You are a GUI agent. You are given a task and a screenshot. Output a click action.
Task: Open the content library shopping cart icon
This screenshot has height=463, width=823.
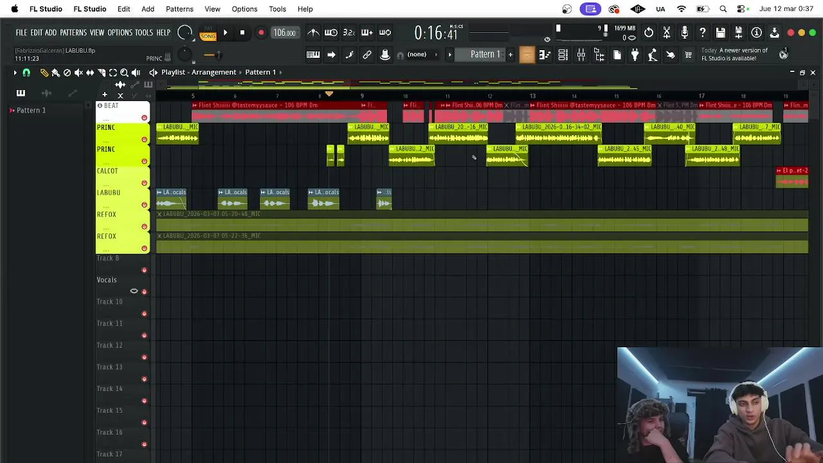click(689, 55)
